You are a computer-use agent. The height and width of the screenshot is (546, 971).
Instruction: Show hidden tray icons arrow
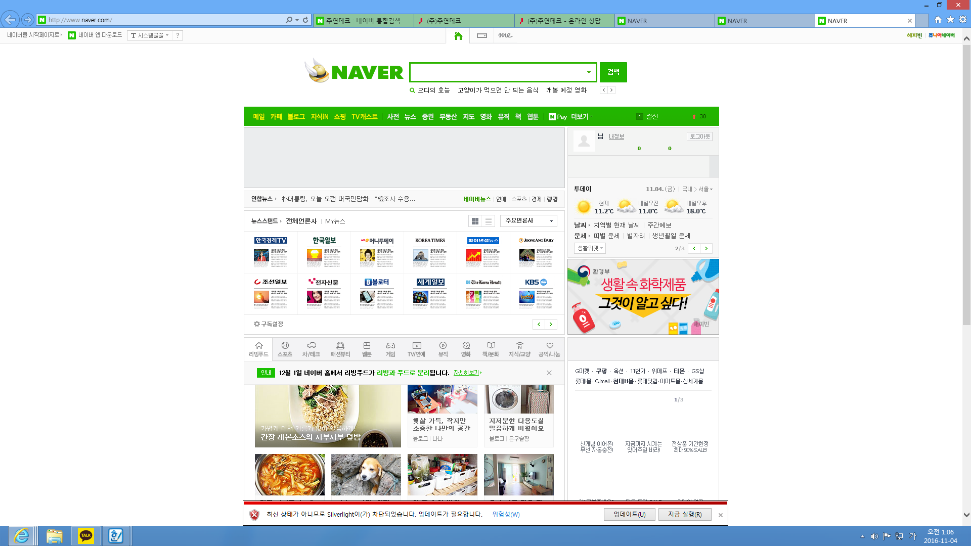(862, 536)
